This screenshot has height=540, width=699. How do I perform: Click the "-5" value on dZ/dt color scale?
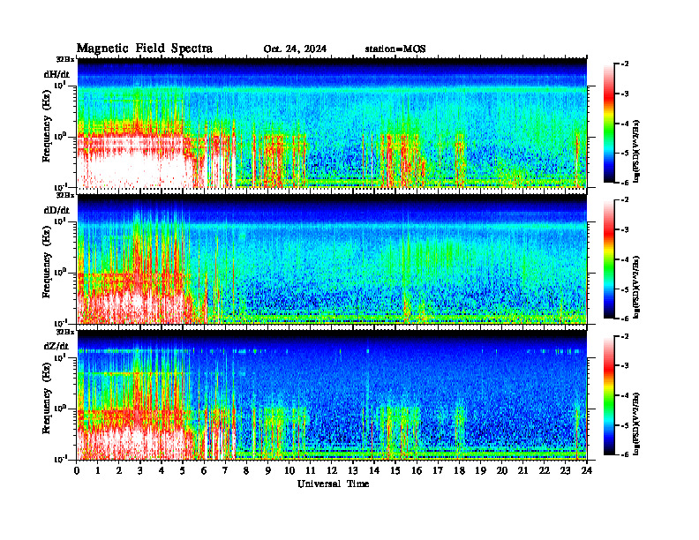tap(625, 425)
